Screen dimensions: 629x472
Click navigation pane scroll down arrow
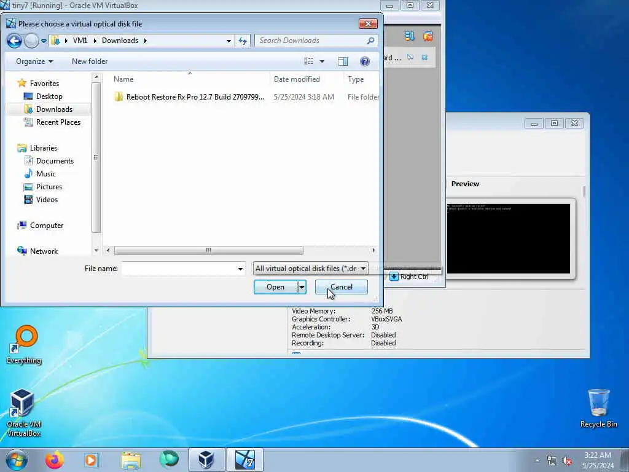[96, 251]
